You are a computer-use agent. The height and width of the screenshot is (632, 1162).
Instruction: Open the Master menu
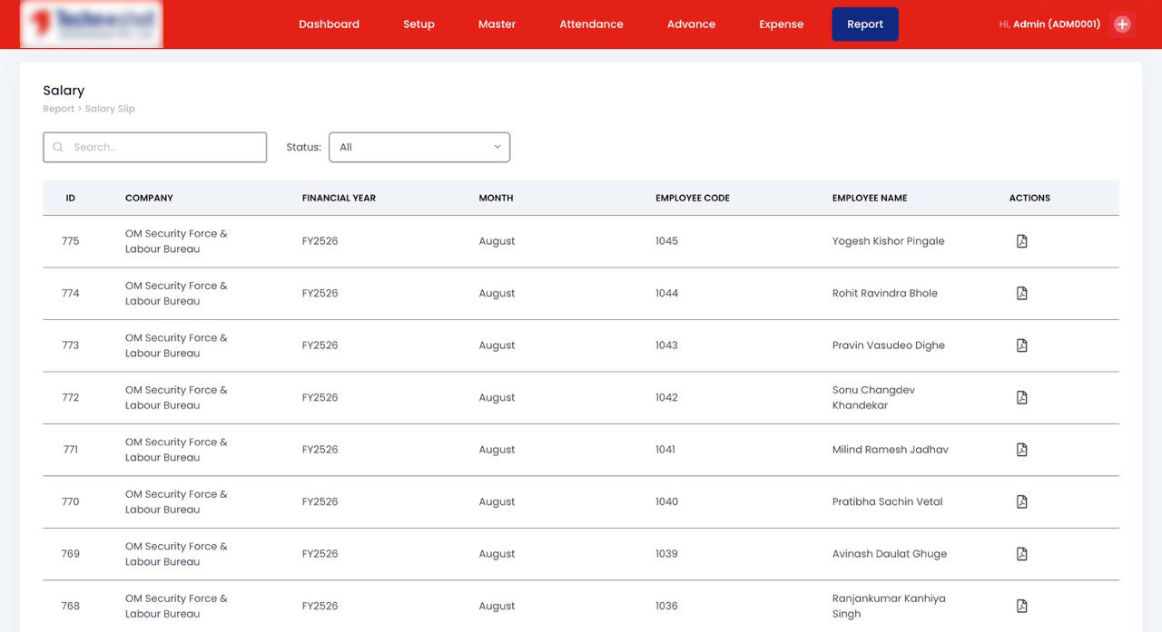[497, 24]
